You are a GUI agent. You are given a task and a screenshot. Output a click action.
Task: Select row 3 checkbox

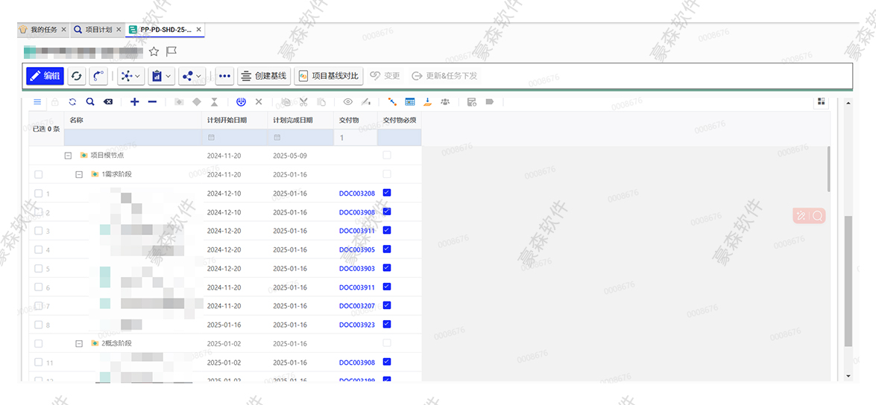tap(39, 231)
